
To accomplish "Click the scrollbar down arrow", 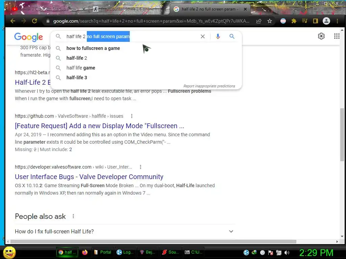I will (x=342, y=236).
